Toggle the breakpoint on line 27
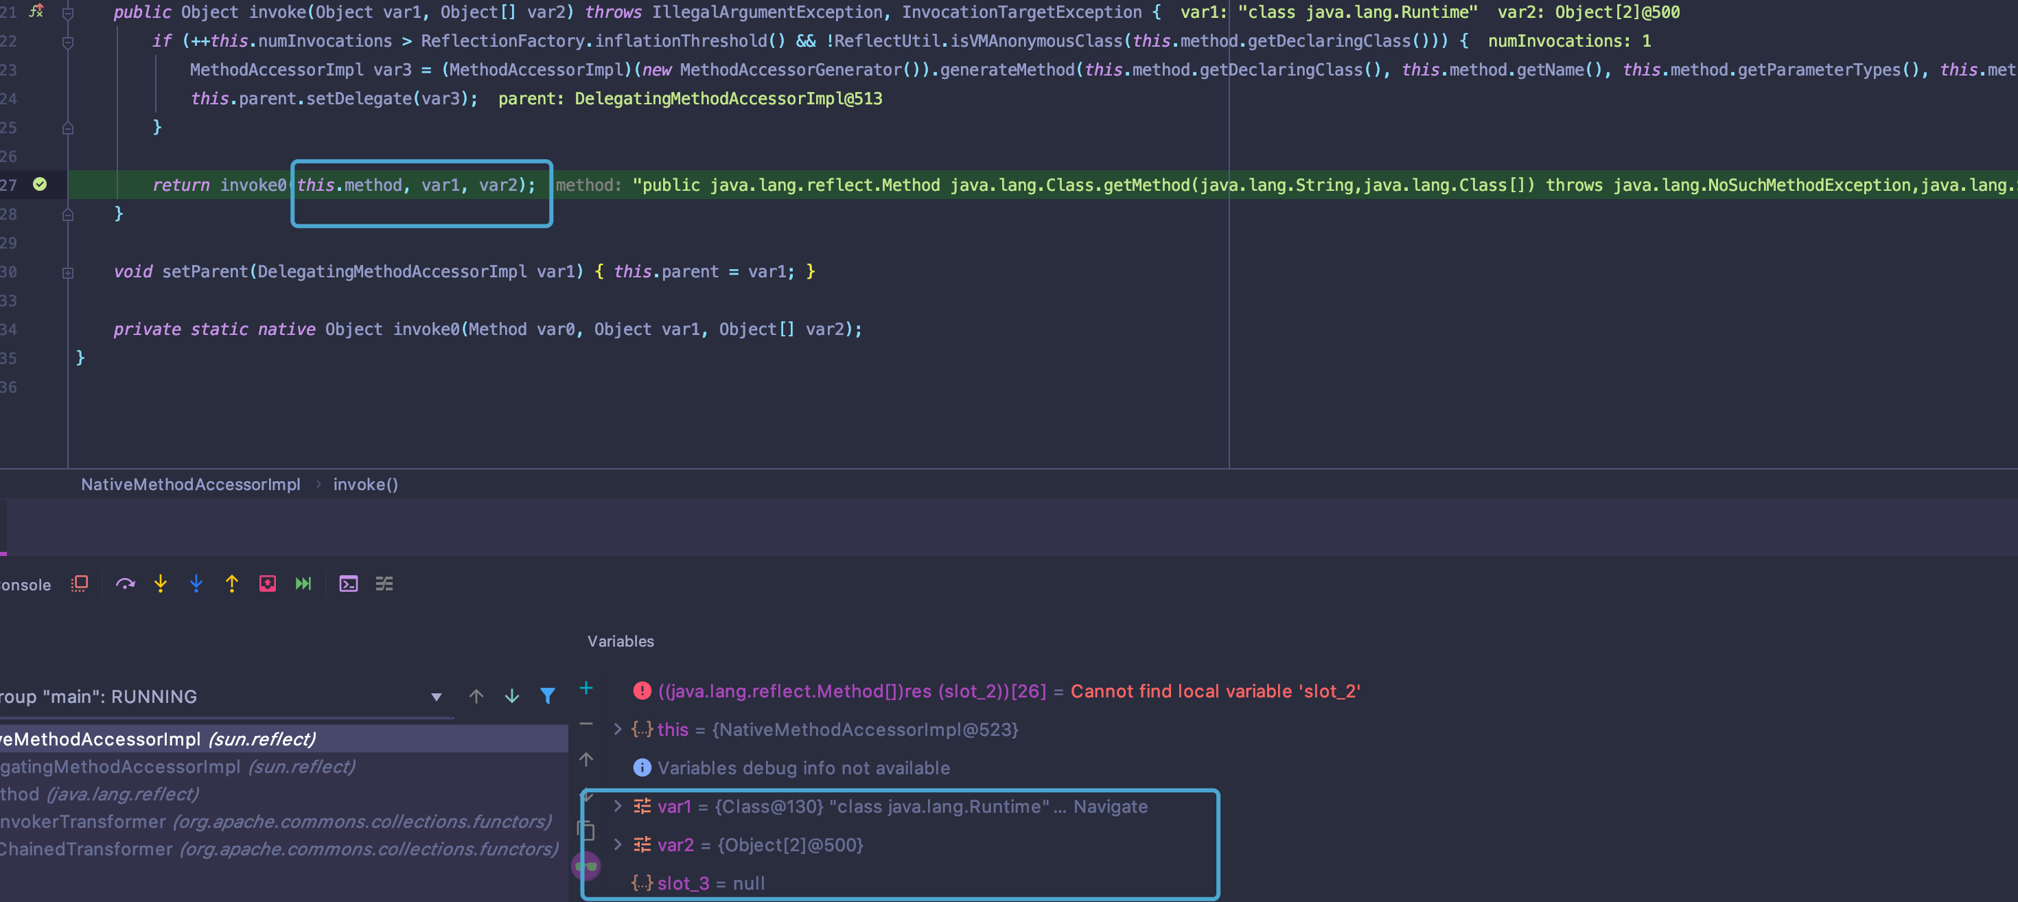 coord(40,184)
